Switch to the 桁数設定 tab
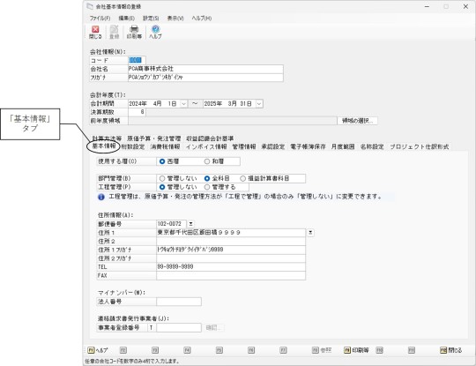This screenshot has height=366, width=476. pos(133,146)
